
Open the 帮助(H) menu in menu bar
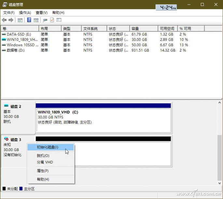point(58,13)
